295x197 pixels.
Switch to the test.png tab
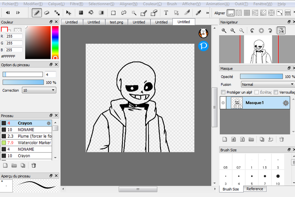(116, 22)
